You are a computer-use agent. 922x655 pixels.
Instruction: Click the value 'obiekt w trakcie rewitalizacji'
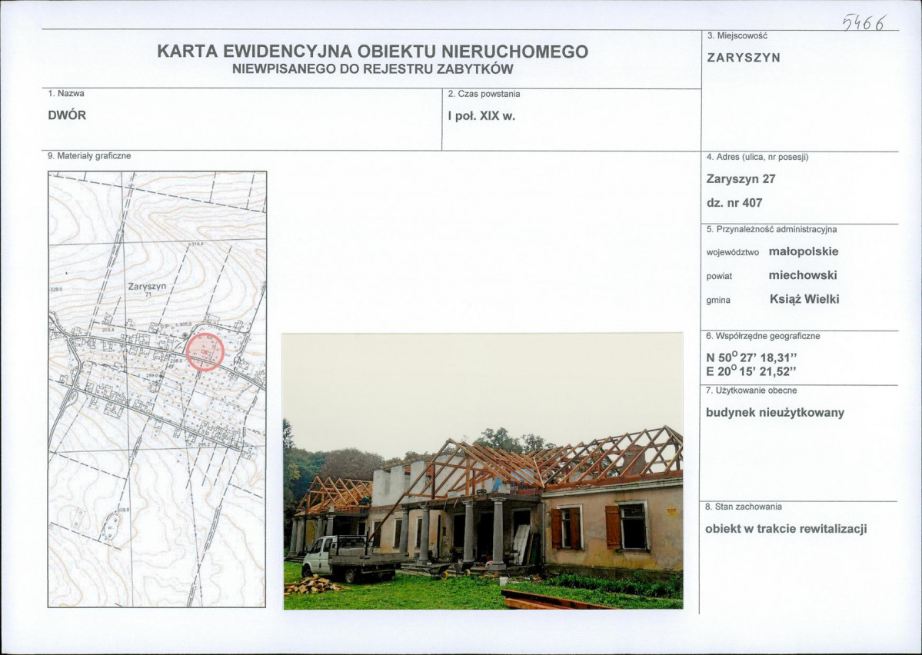pyautogui.click(x=786, y=529)
